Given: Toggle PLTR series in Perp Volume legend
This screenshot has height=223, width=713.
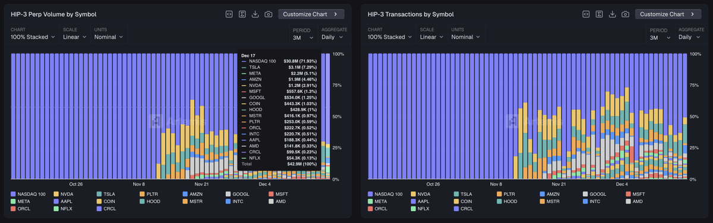Looking at the screenshot, I should tap(149, 194).
